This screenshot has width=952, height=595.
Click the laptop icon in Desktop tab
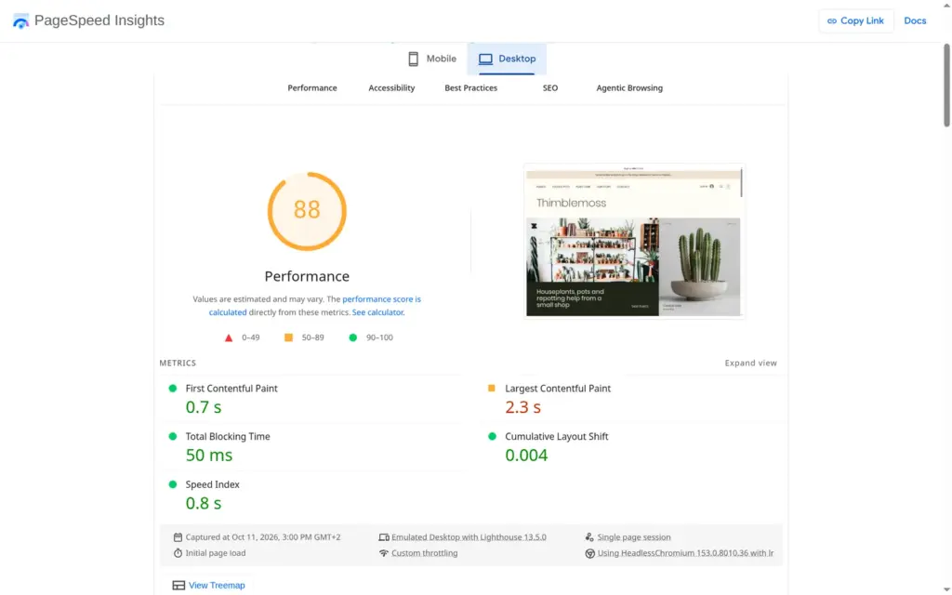coord(485,59)
